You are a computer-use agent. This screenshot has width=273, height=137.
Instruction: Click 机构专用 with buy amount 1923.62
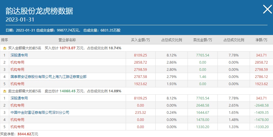tap(17, 84)
